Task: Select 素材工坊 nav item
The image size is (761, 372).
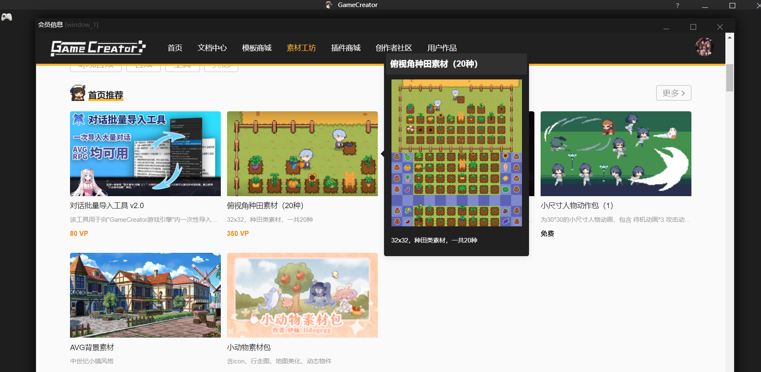Action: [301, 48]
